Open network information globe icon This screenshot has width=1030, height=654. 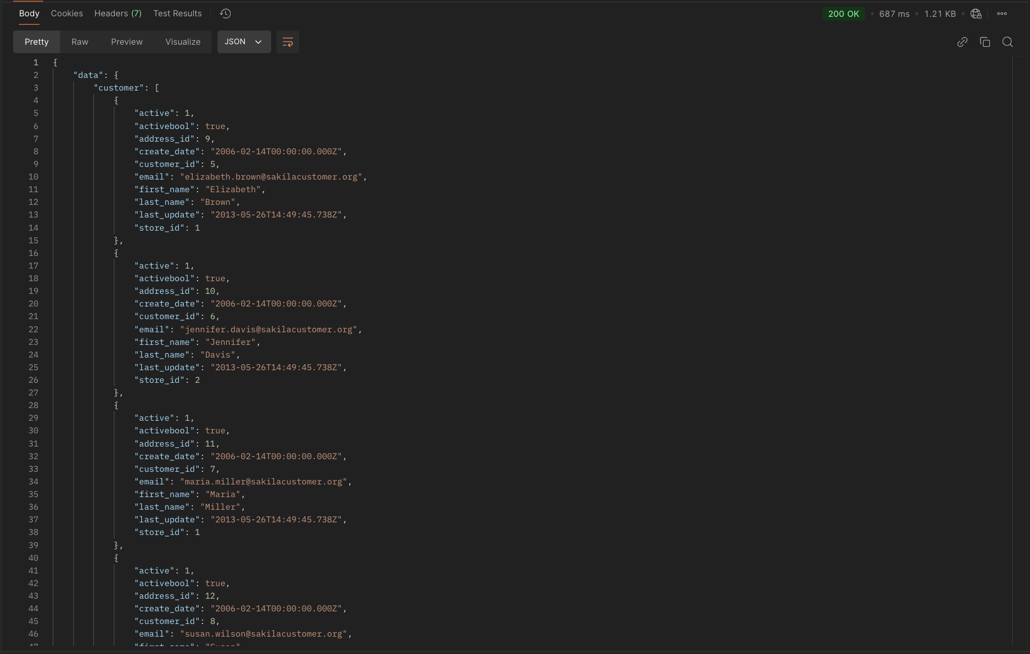pyautogui.click(x=976, y=14)
